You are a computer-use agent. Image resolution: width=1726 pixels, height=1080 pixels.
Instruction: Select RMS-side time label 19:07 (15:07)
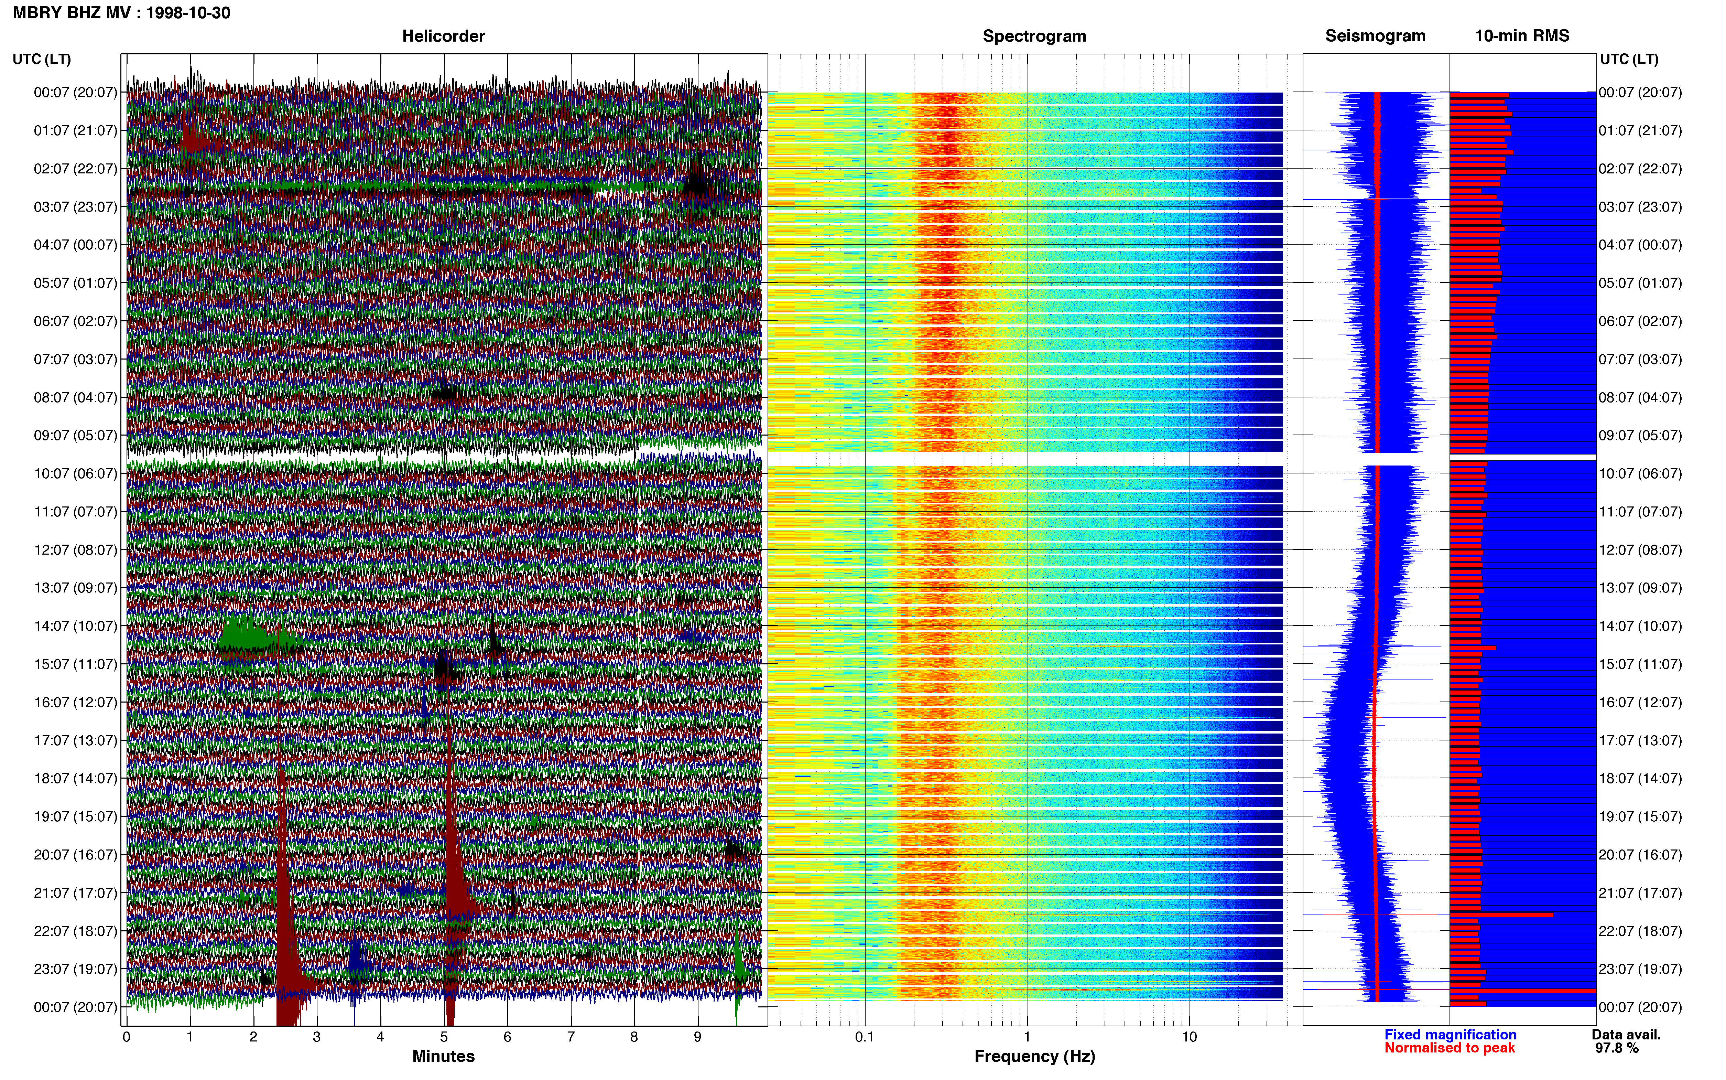[x=1640, y=816]
